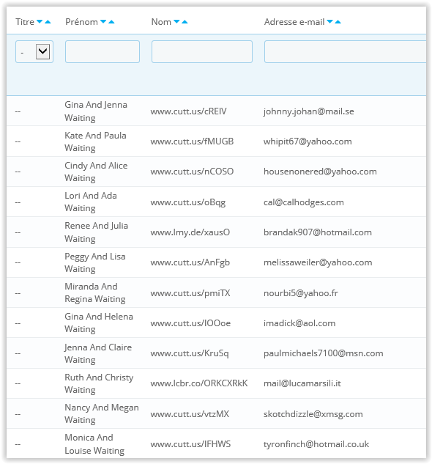Click www.cutt.us/KruSq in Nom column
The width and height of the screenshot is (432, 464).
190,353
